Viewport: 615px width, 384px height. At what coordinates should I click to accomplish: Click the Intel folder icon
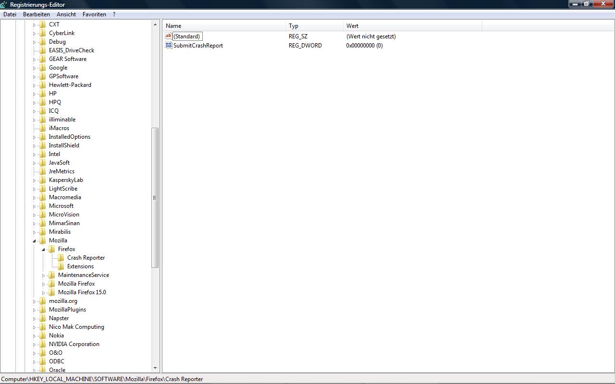point(43,154)
